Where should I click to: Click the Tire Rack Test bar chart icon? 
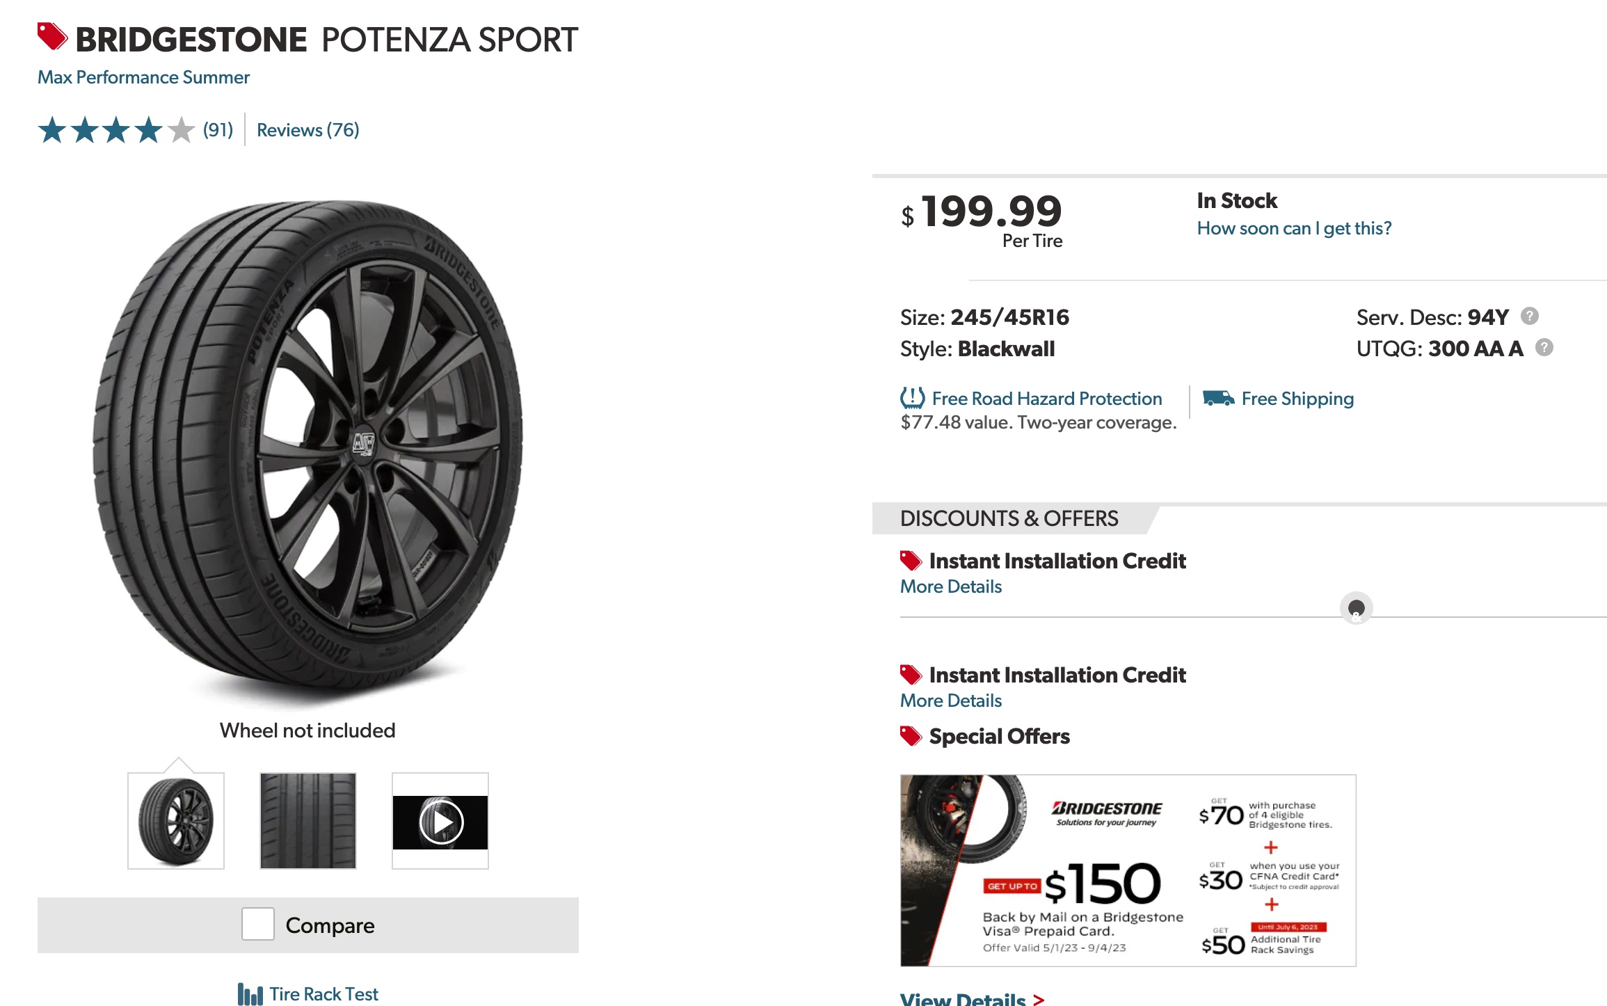[x=250, y=994]
